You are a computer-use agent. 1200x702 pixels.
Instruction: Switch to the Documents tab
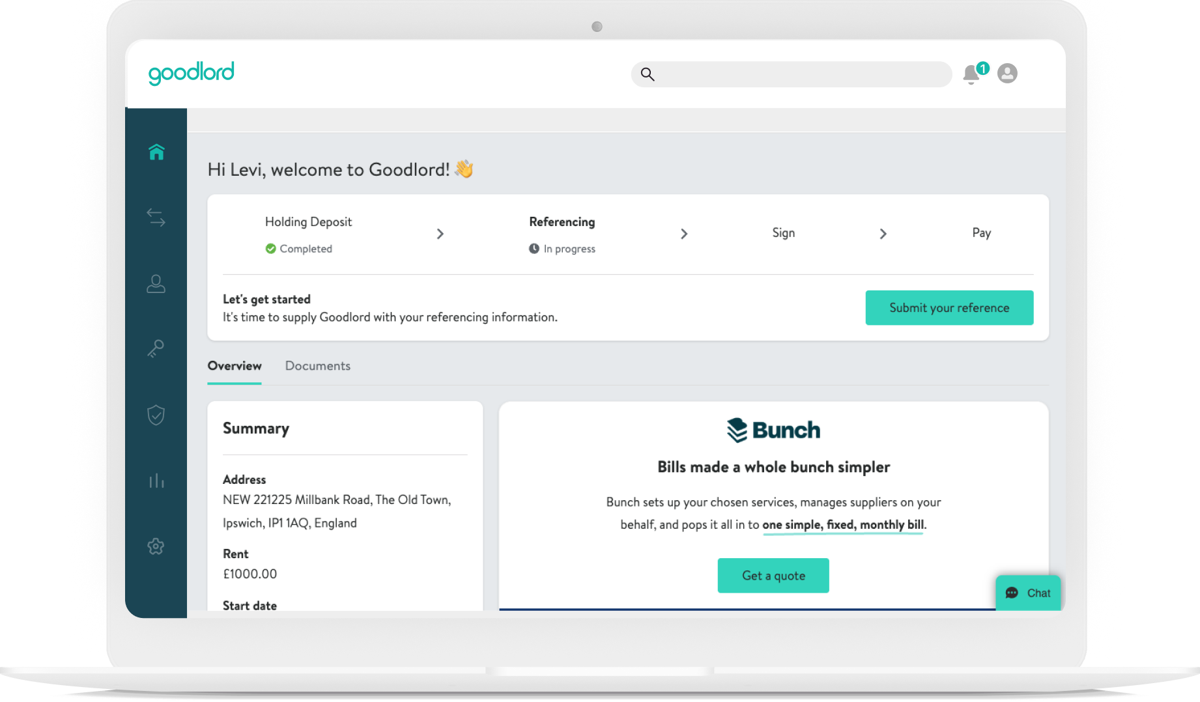click(x=317, y=366)
